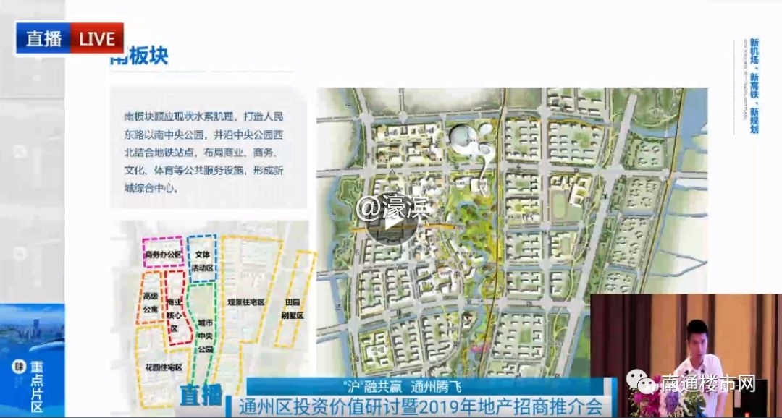Click the WeChat logo beside 南通楼市网
This screenshot has width=782, height=418.
(x=639, y=382)
